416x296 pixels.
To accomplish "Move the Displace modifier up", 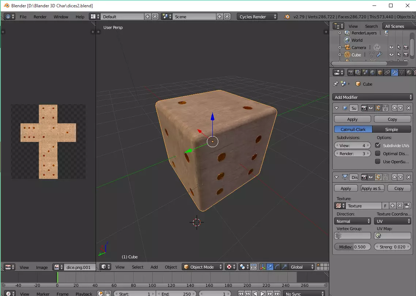I will click(394, 177).
